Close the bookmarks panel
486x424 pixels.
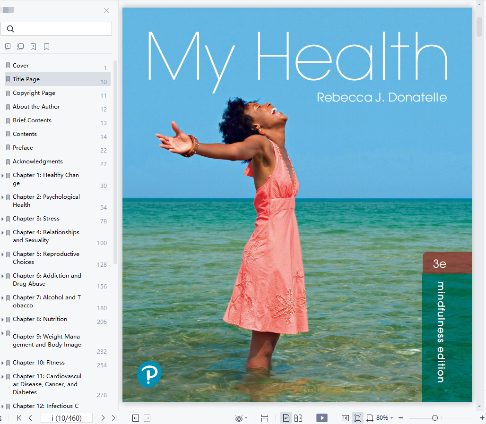[x=106, y=10]
